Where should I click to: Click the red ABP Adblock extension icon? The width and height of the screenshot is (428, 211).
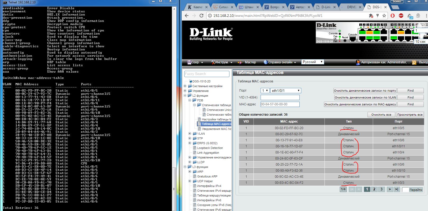point(401,16)
